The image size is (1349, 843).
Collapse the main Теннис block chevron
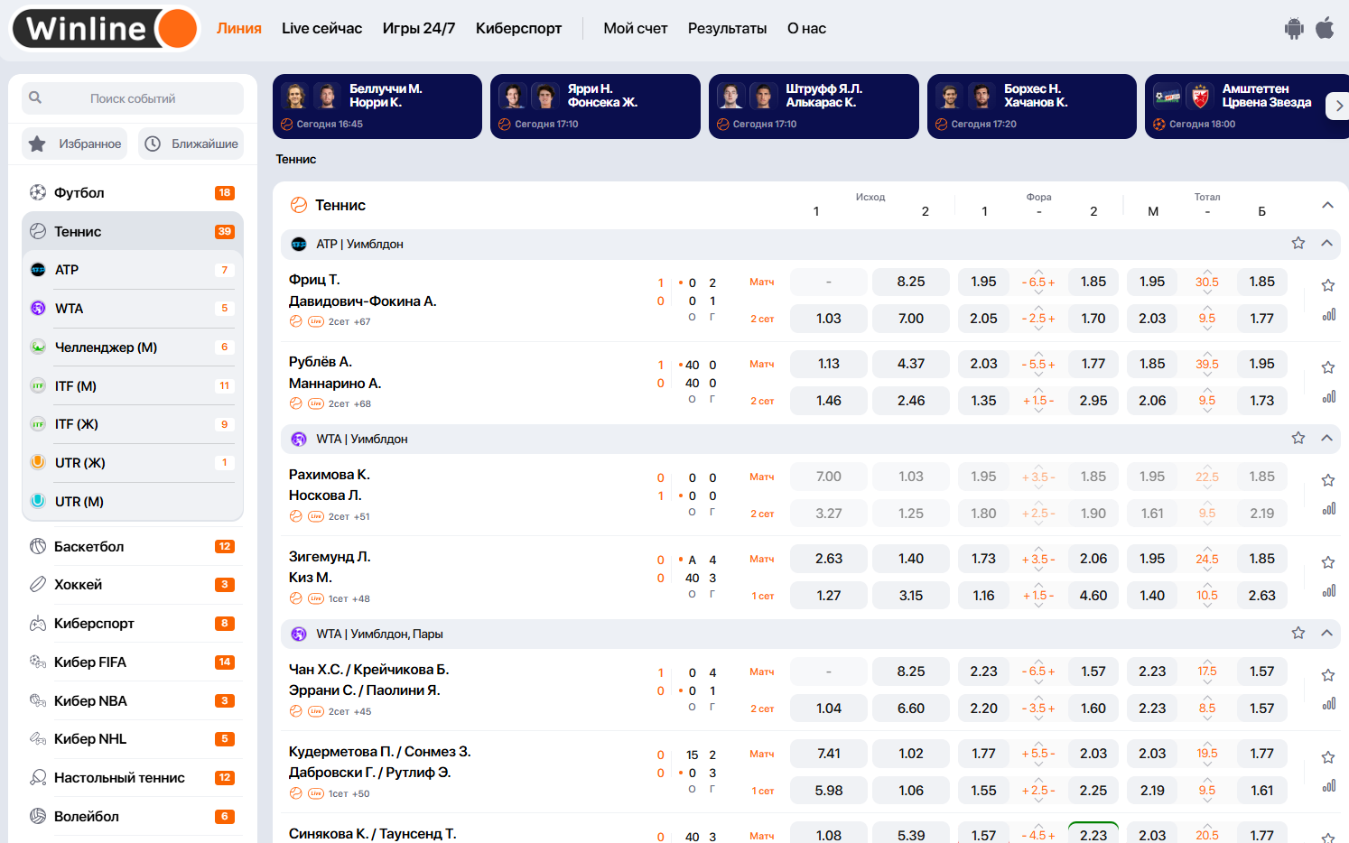pos(1327,205)
